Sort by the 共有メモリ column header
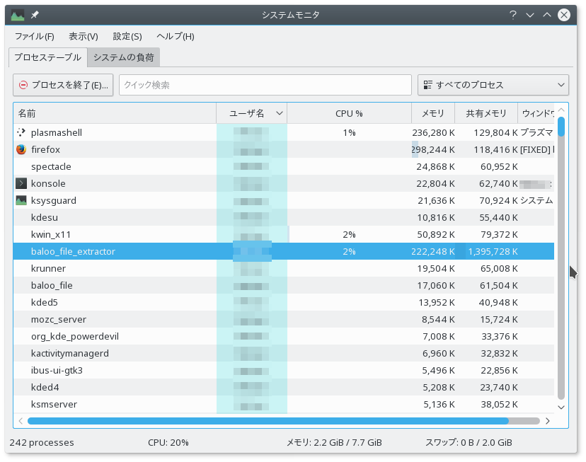Image resolution: width=586 pixels, height=462 pixels. point(486,113)
